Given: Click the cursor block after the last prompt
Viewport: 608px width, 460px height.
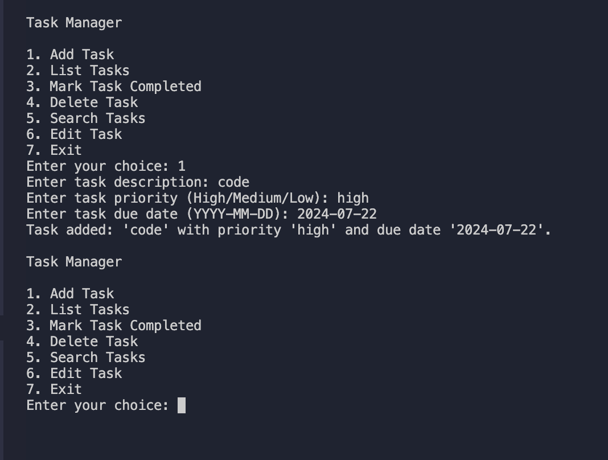Looking at the screenshot, I should [182, 405].
